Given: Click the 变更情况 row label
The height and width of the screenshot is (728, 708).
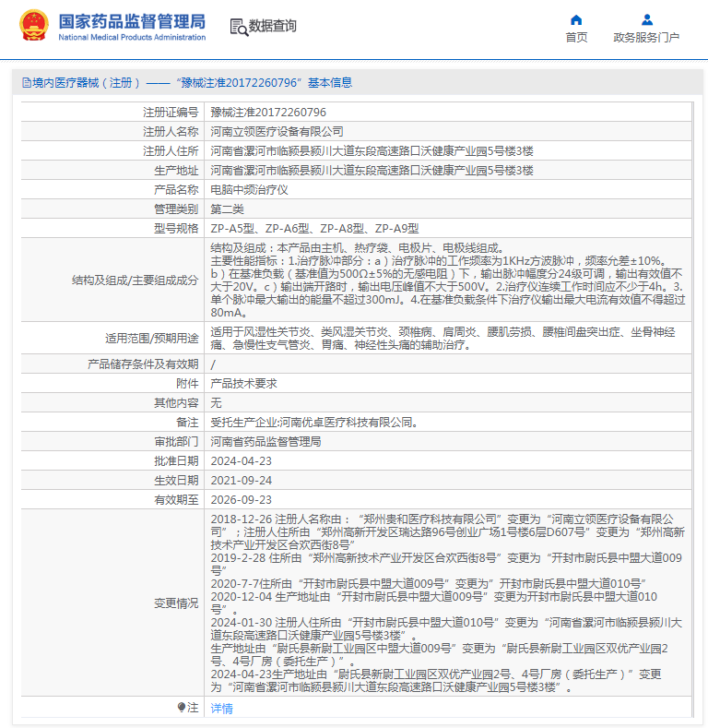Looking at the screenshot, I should 176,603.
